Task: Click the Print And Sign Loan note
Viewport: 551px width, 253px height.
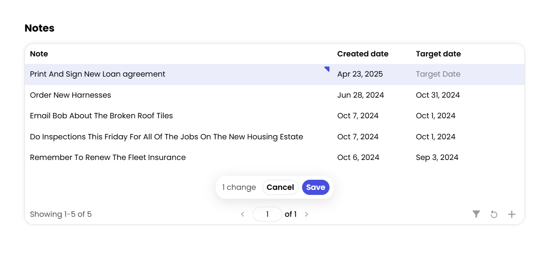Action: tap(97, 74)
